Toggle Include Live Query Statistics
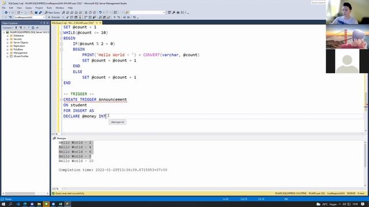Image resolution: width=369 pixels, height=207 pixels. coord(90,17)
